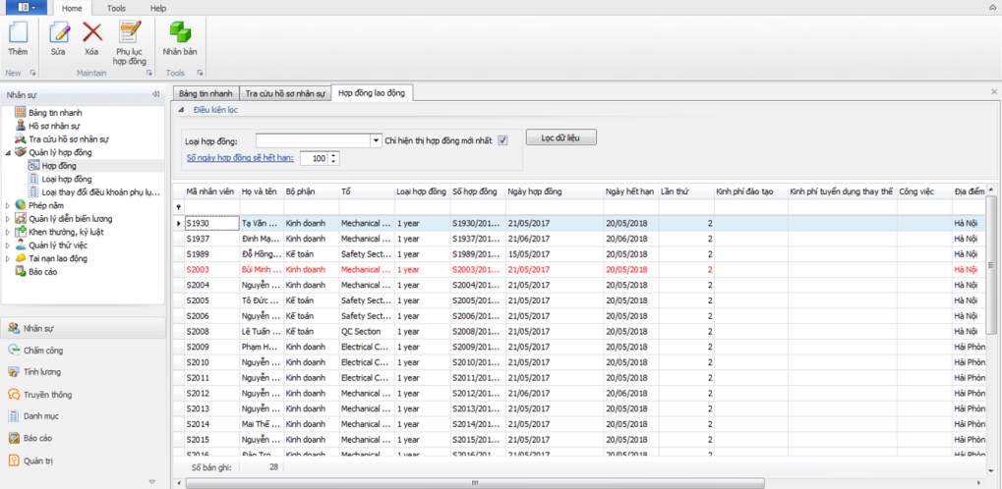Viewport: 1002px width, 489px height.
Task: Click the Khen thưởng, kỷ luật icon
Action: [21, 232]
